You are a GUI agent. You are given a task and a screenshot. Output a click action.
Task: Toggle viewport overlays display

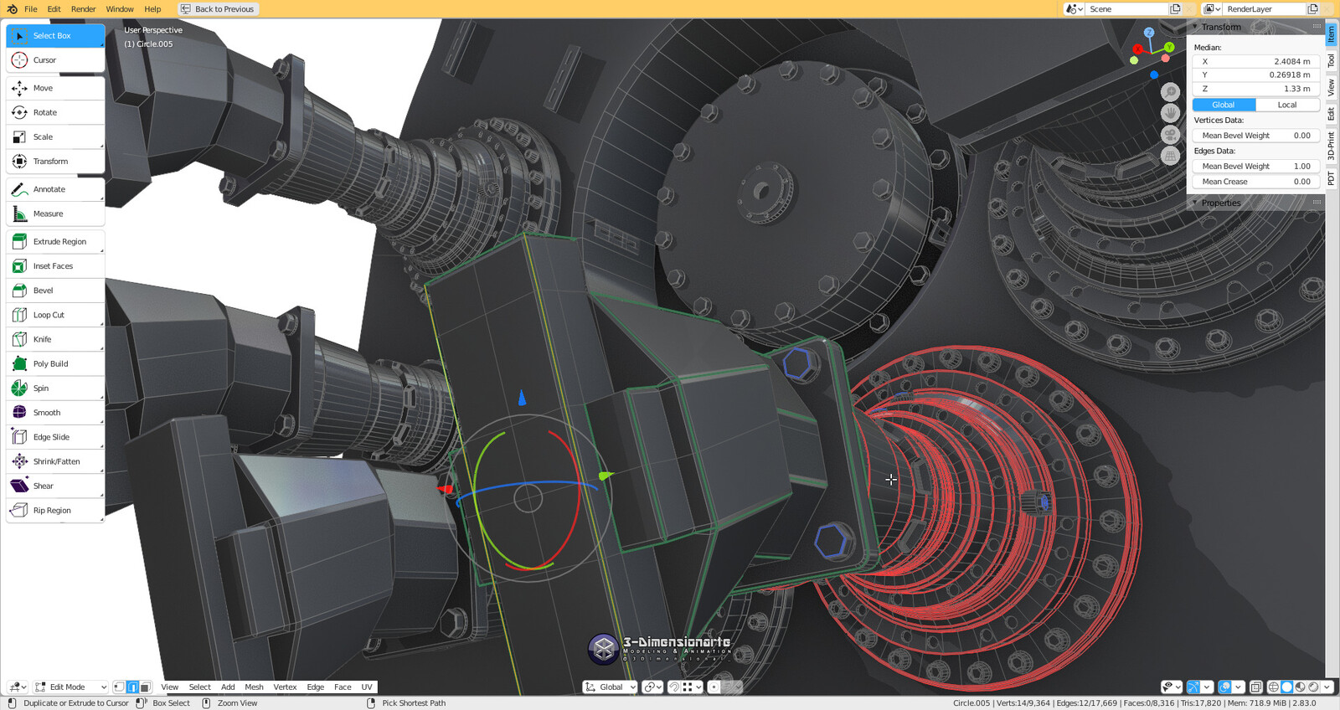point(1224,687)
